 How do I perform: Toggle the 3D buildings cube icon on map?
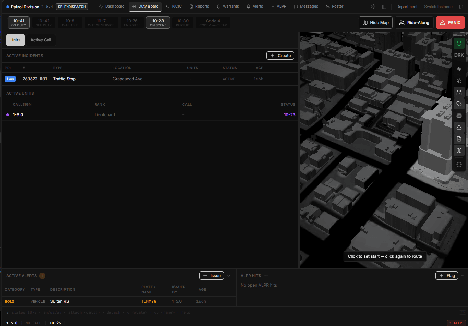click(x=459, y=43)
